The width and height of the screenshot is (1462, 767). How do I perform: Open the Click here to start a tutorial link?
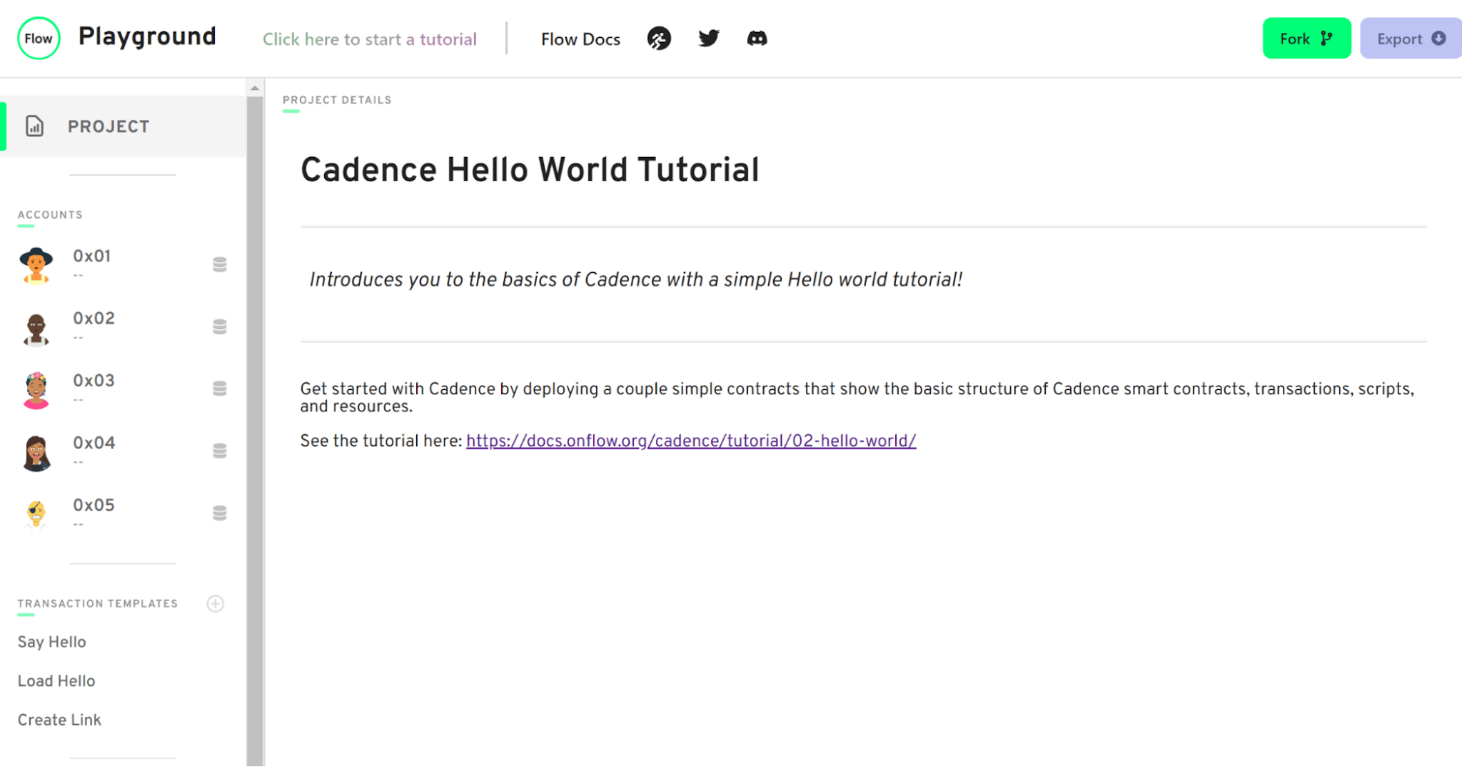370,39
